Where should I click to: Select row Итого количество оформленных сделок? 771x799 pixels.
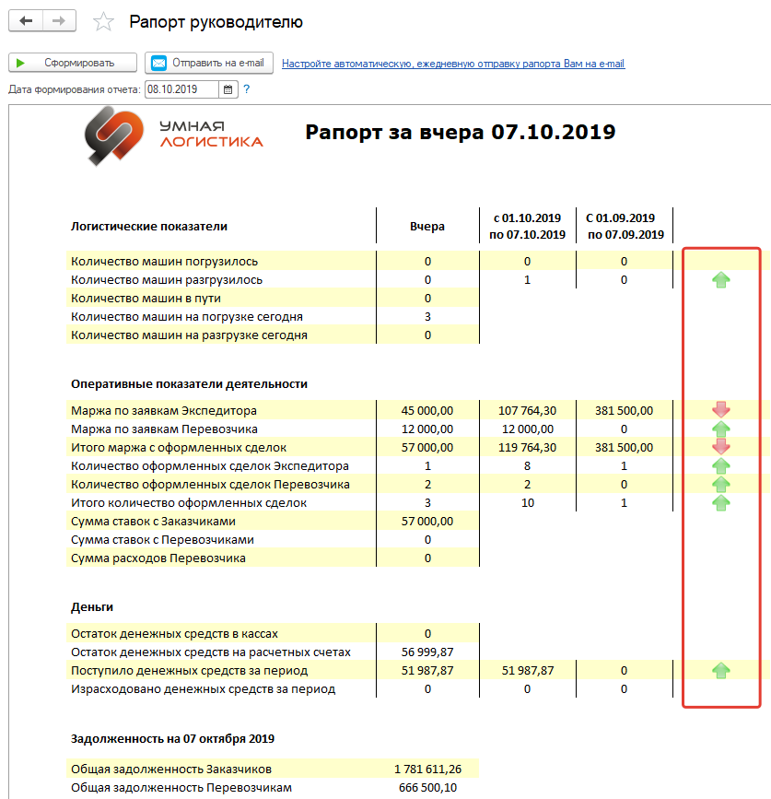[x=189, y=503]
